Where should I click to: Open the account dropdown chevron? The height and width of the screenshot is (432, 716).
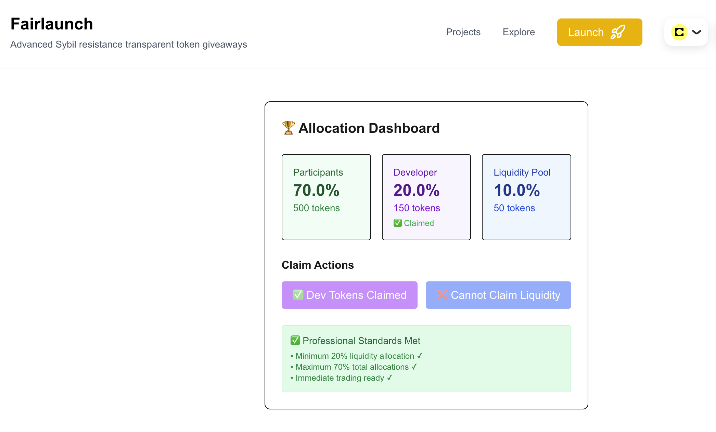point(697,32)
